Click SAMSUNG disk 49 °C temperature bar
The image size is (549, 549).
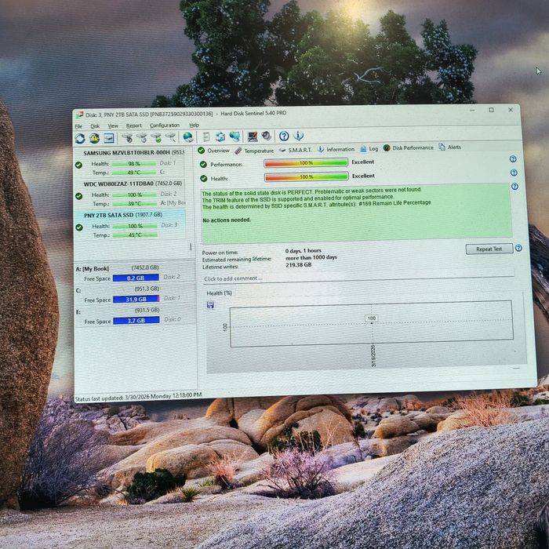tap(134, 173)
